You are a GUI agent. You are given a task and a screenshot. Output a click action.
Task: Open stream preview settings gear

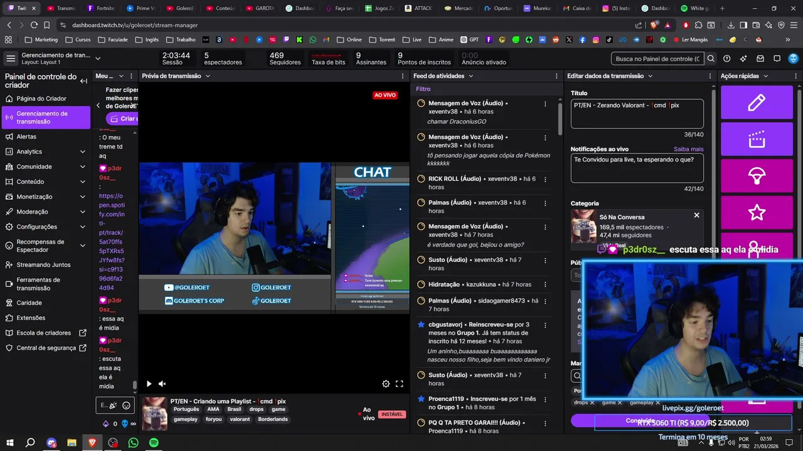pyautogui.click(x=386, y=384)
